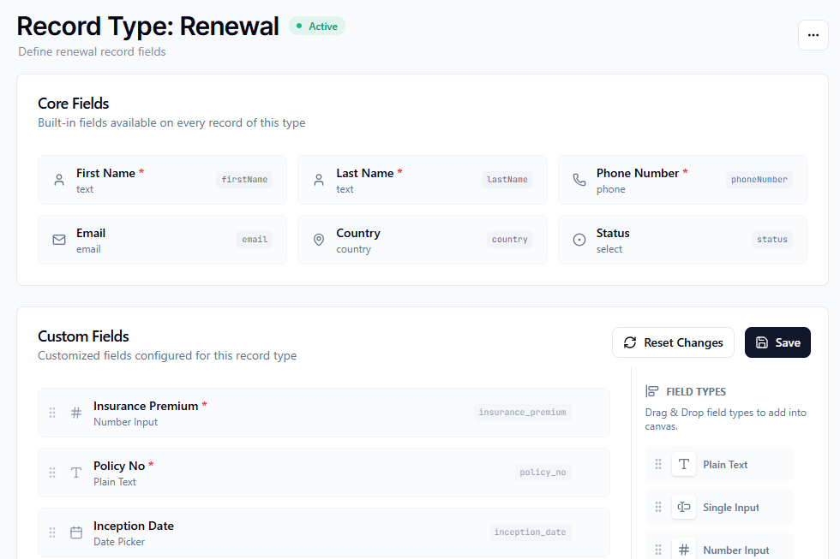
Task: Click the floppy disk icon in Save
Action: pyautogui.click(x=762, y=342)
